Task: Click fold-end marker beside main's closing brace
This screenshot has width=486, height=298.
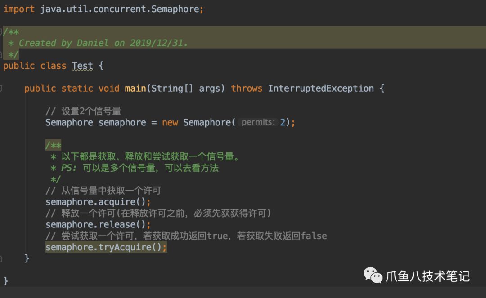Action: click(1, 258)
